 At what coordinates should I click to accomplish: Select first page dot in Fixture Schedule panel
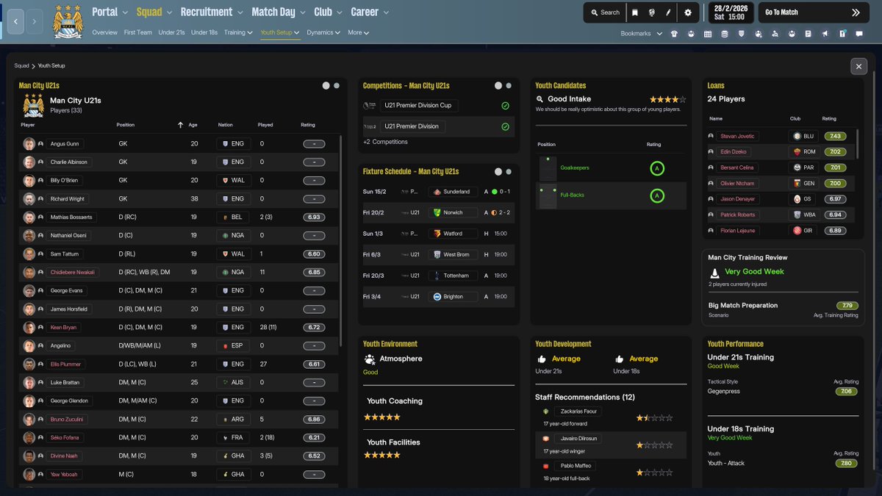click(498, 172)
